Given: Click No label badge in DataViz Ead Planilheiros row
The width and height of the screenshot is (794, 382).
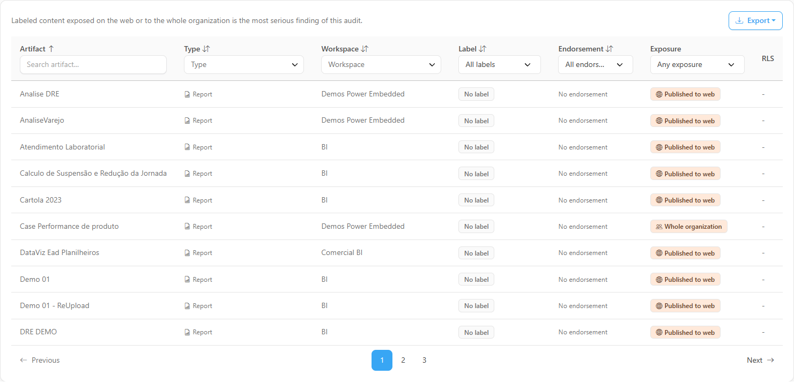Looking at the screenshot, I should 476,253.
